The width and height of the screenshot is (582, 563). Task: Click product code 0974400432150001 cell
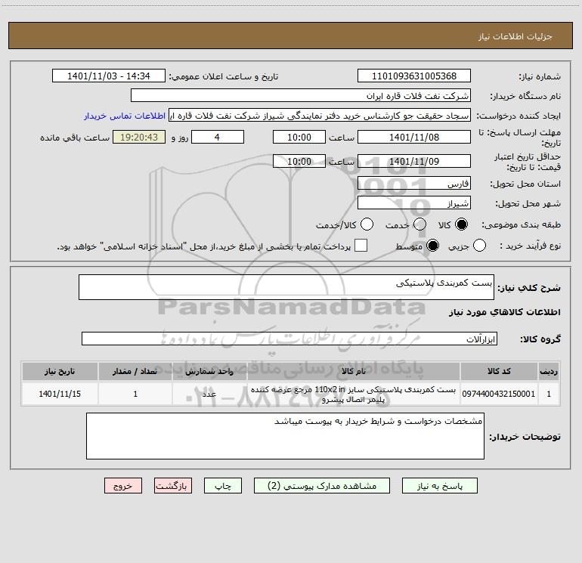[x=499, y=394]
